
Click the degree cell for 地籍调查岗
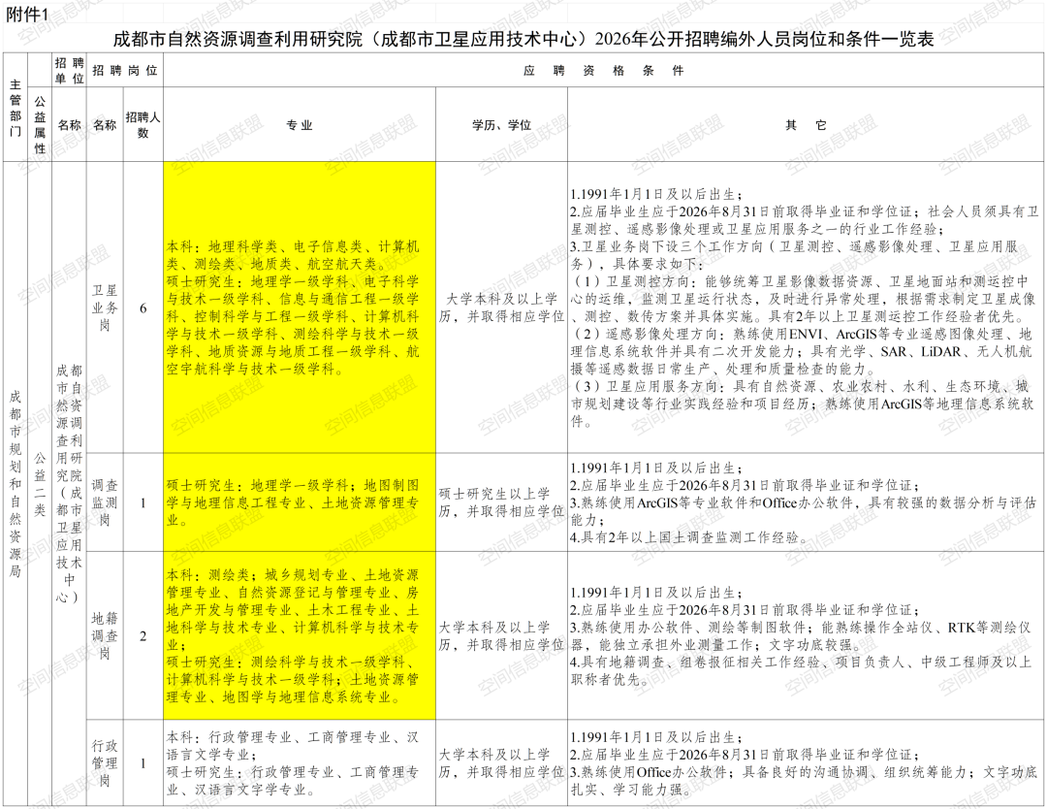(x=501, y=635)
